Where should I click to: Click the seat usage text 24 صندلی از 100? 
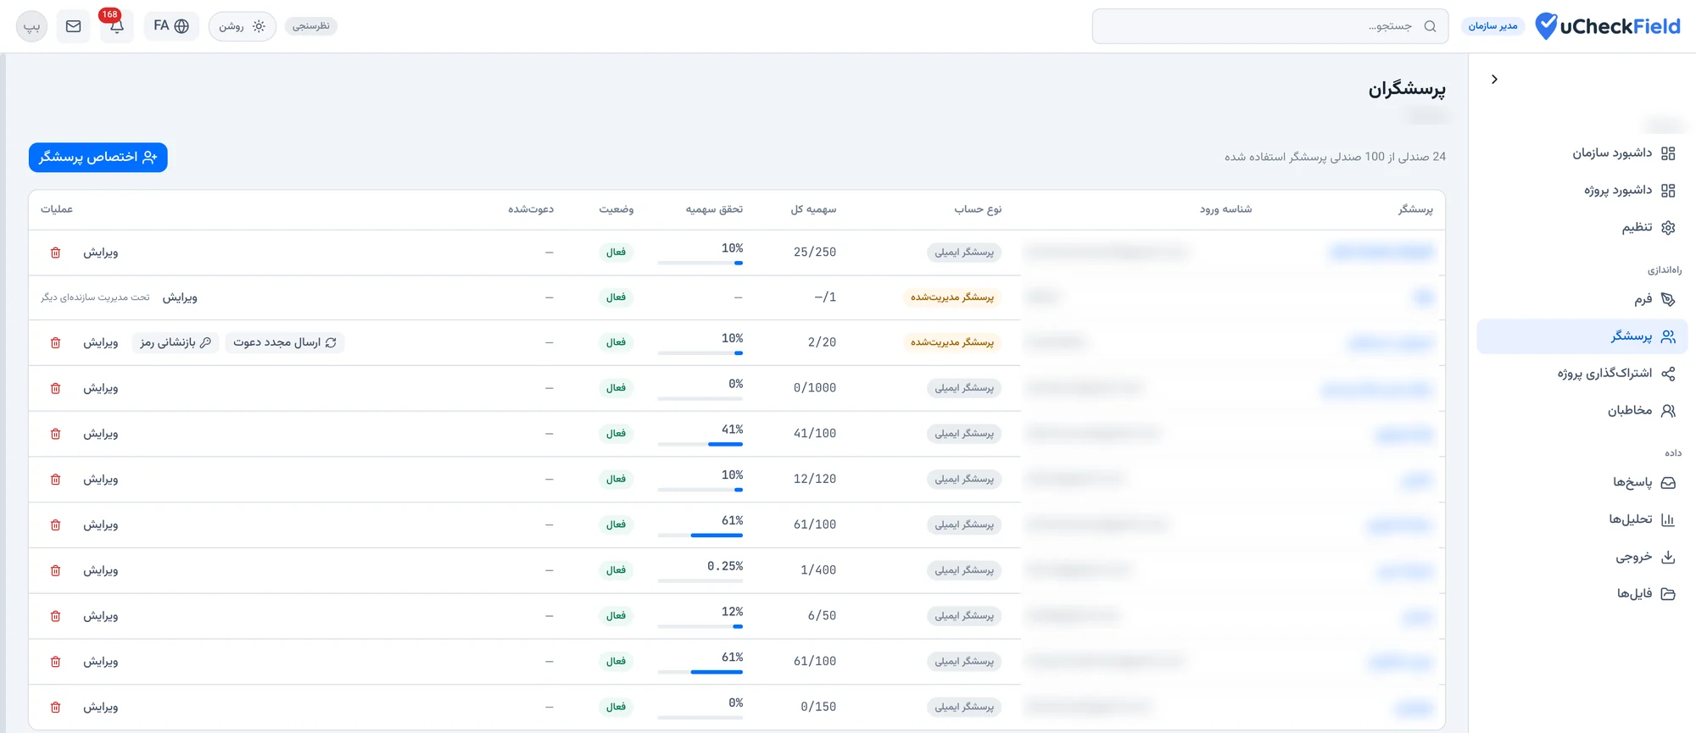(1335, 157)
